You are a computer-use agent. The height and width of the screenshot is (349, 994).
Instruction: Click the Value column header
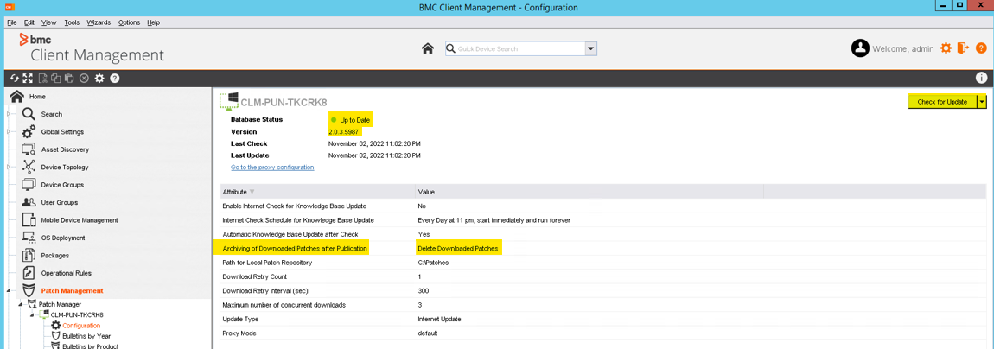(x=589, y=191)
